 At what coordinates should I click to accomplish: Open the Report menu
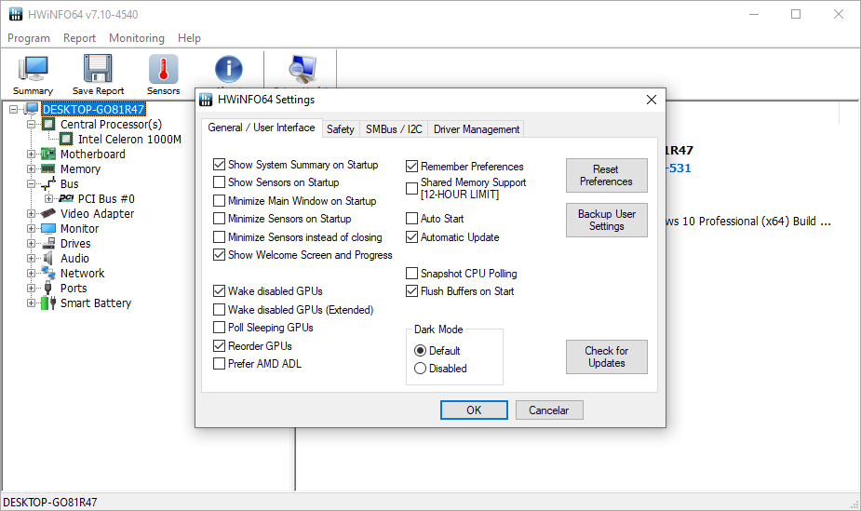tap(79, 38)
